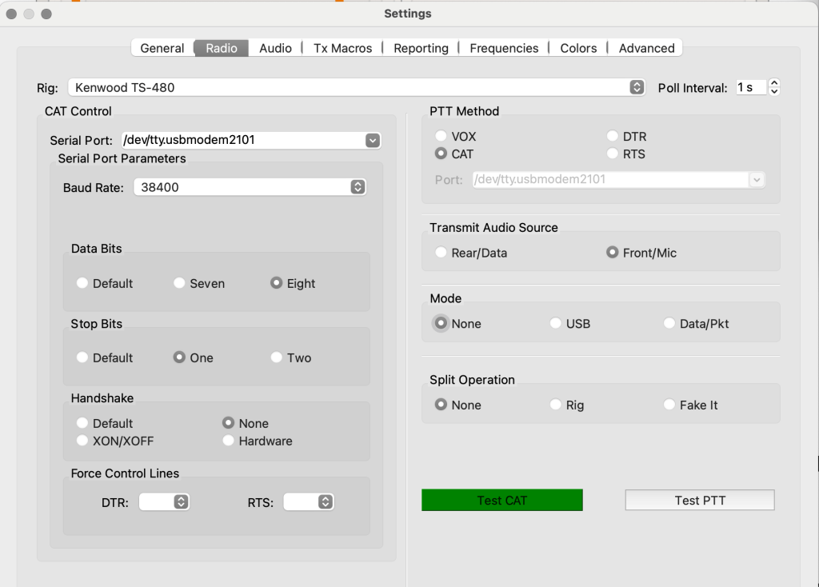Screen dimensions: 819x587
Task: Expand the Rig selection dropdown
Action: point(637,87)
